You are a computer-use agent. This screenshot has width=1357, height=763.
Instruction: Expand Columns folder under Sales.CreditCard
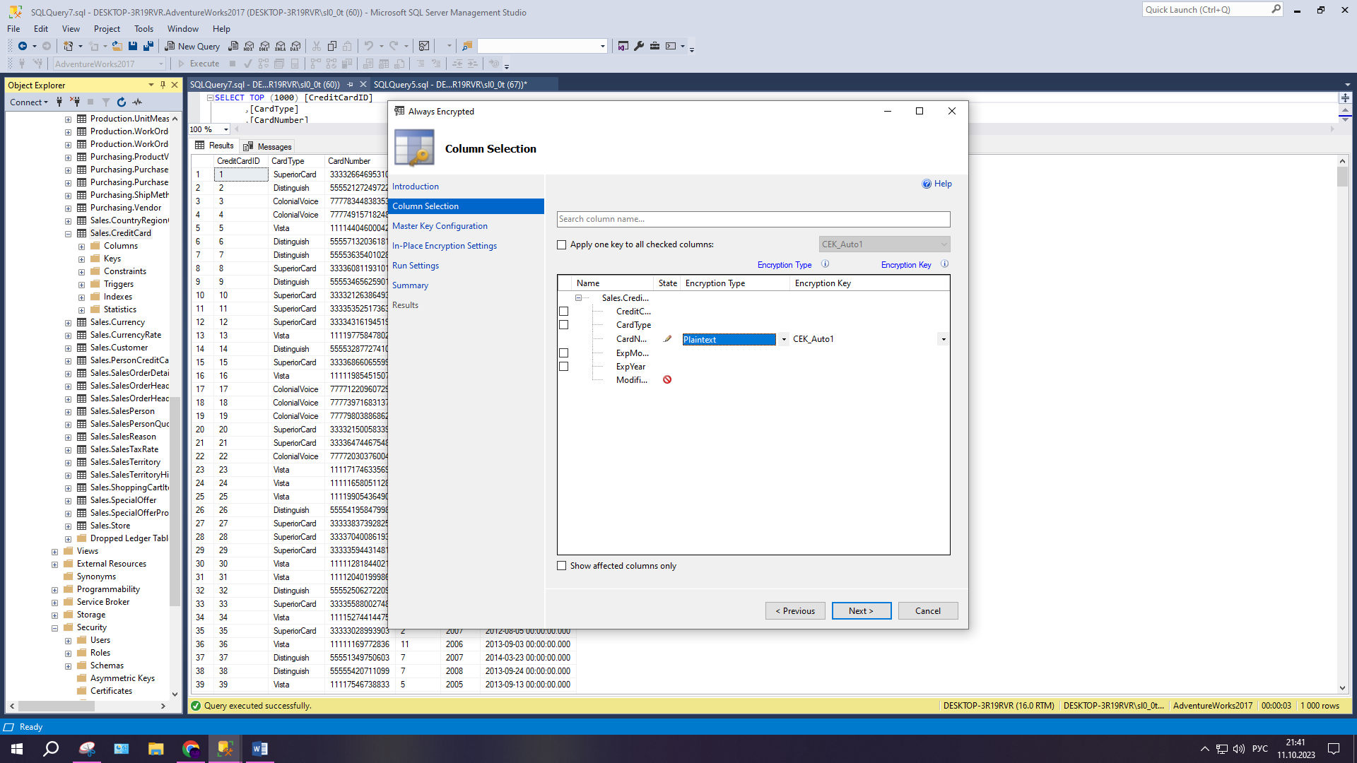pos(82,247)
